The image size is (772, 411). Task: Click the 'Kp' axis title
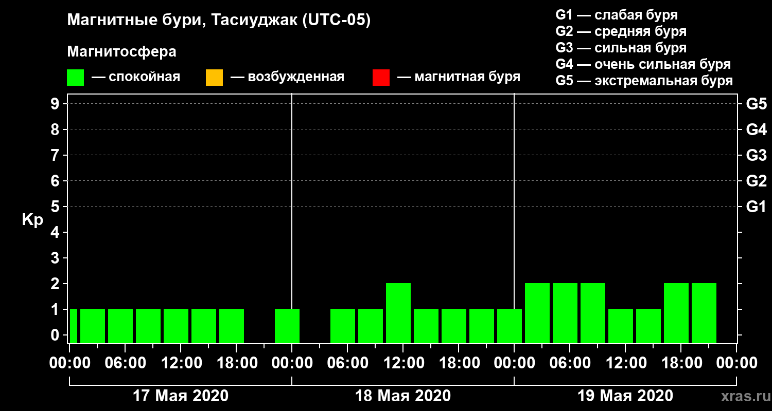(32, 220)
